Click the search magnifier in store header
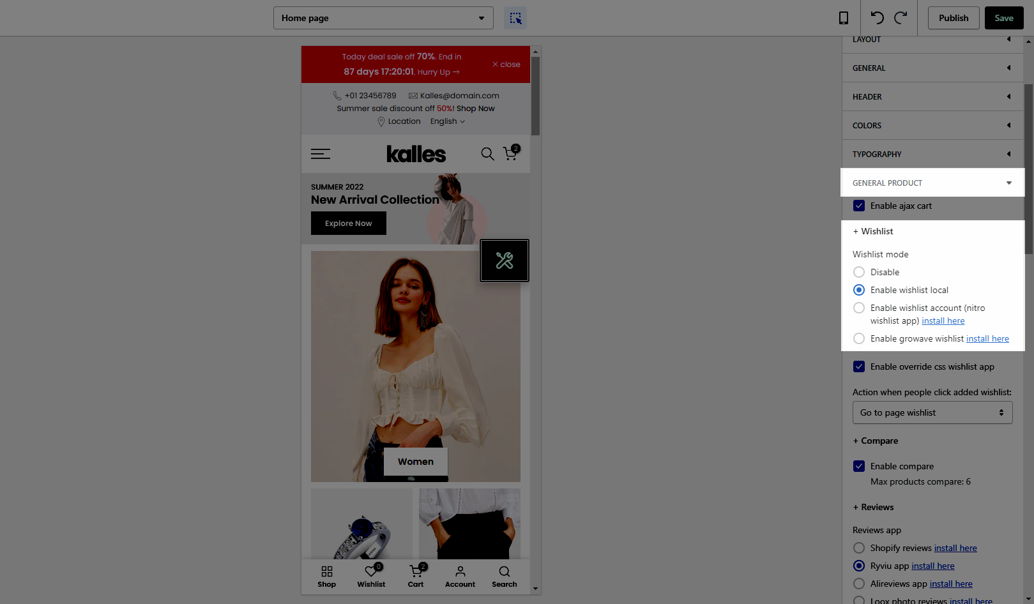The height and width of the screenshot is (604, 1034). point(487,154)
